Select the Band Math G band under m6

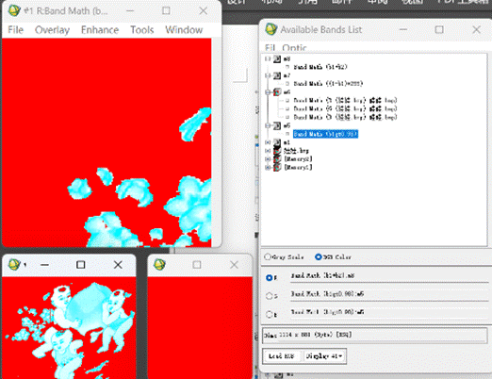pos(345,108)
